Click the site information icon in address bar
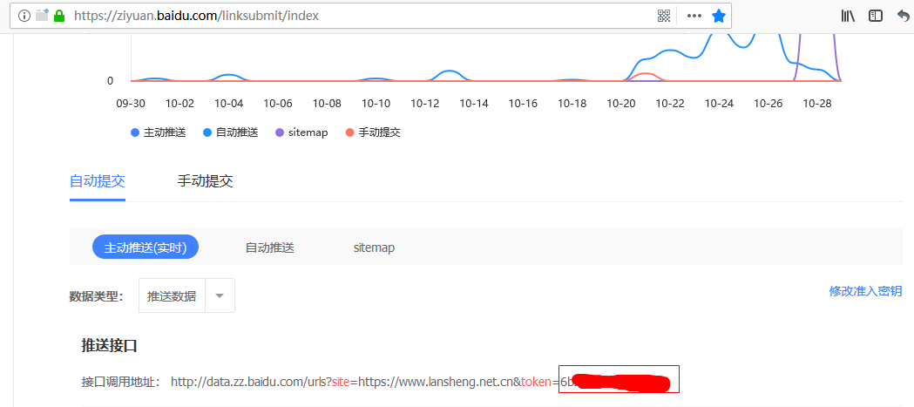This screenshot has height=407, width=914. point(24,16)
